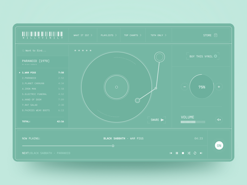Expand the 70TH ONLY section
247x185 pixels.
[x=157, y=35]
